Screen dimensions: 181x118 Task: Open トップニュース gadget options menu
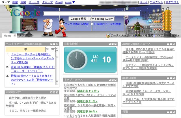click(x=110, y=80)
